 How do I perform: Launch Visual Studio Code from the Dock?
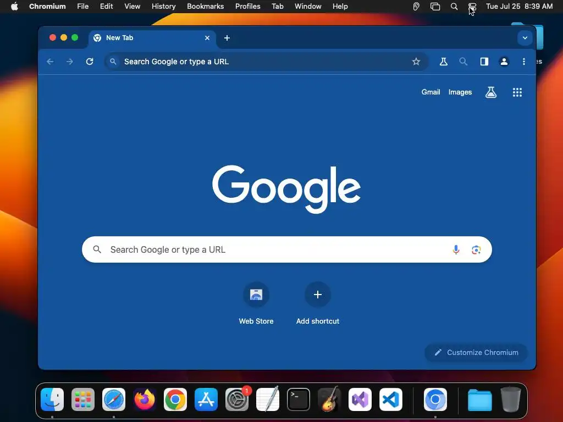pyautogui.click(x=391, y=399)
